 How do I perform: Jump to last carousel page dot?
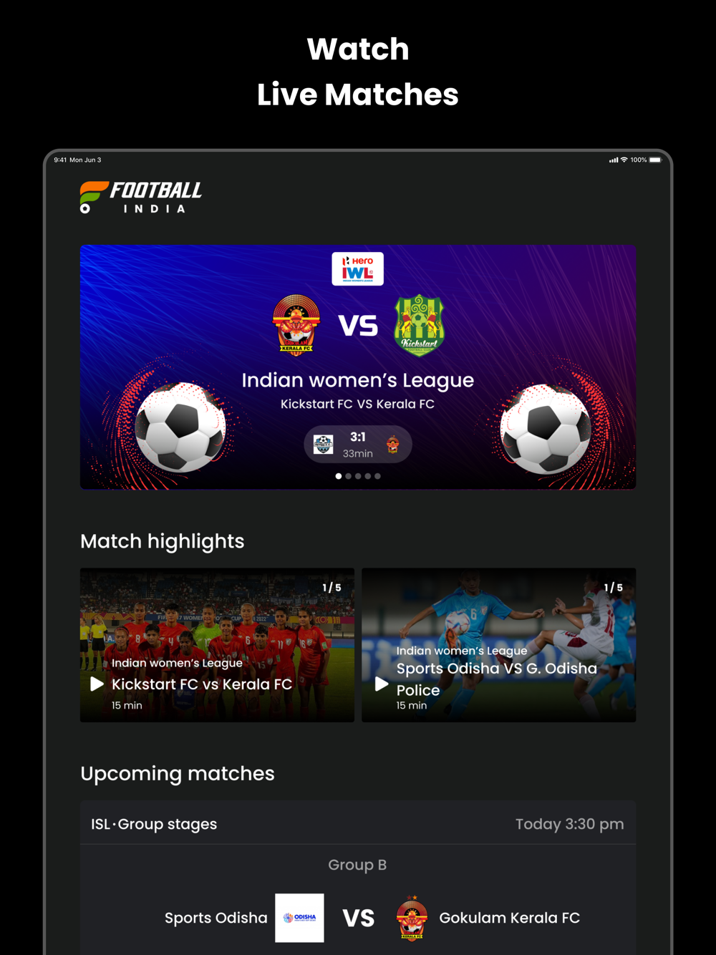pos(377,476)
